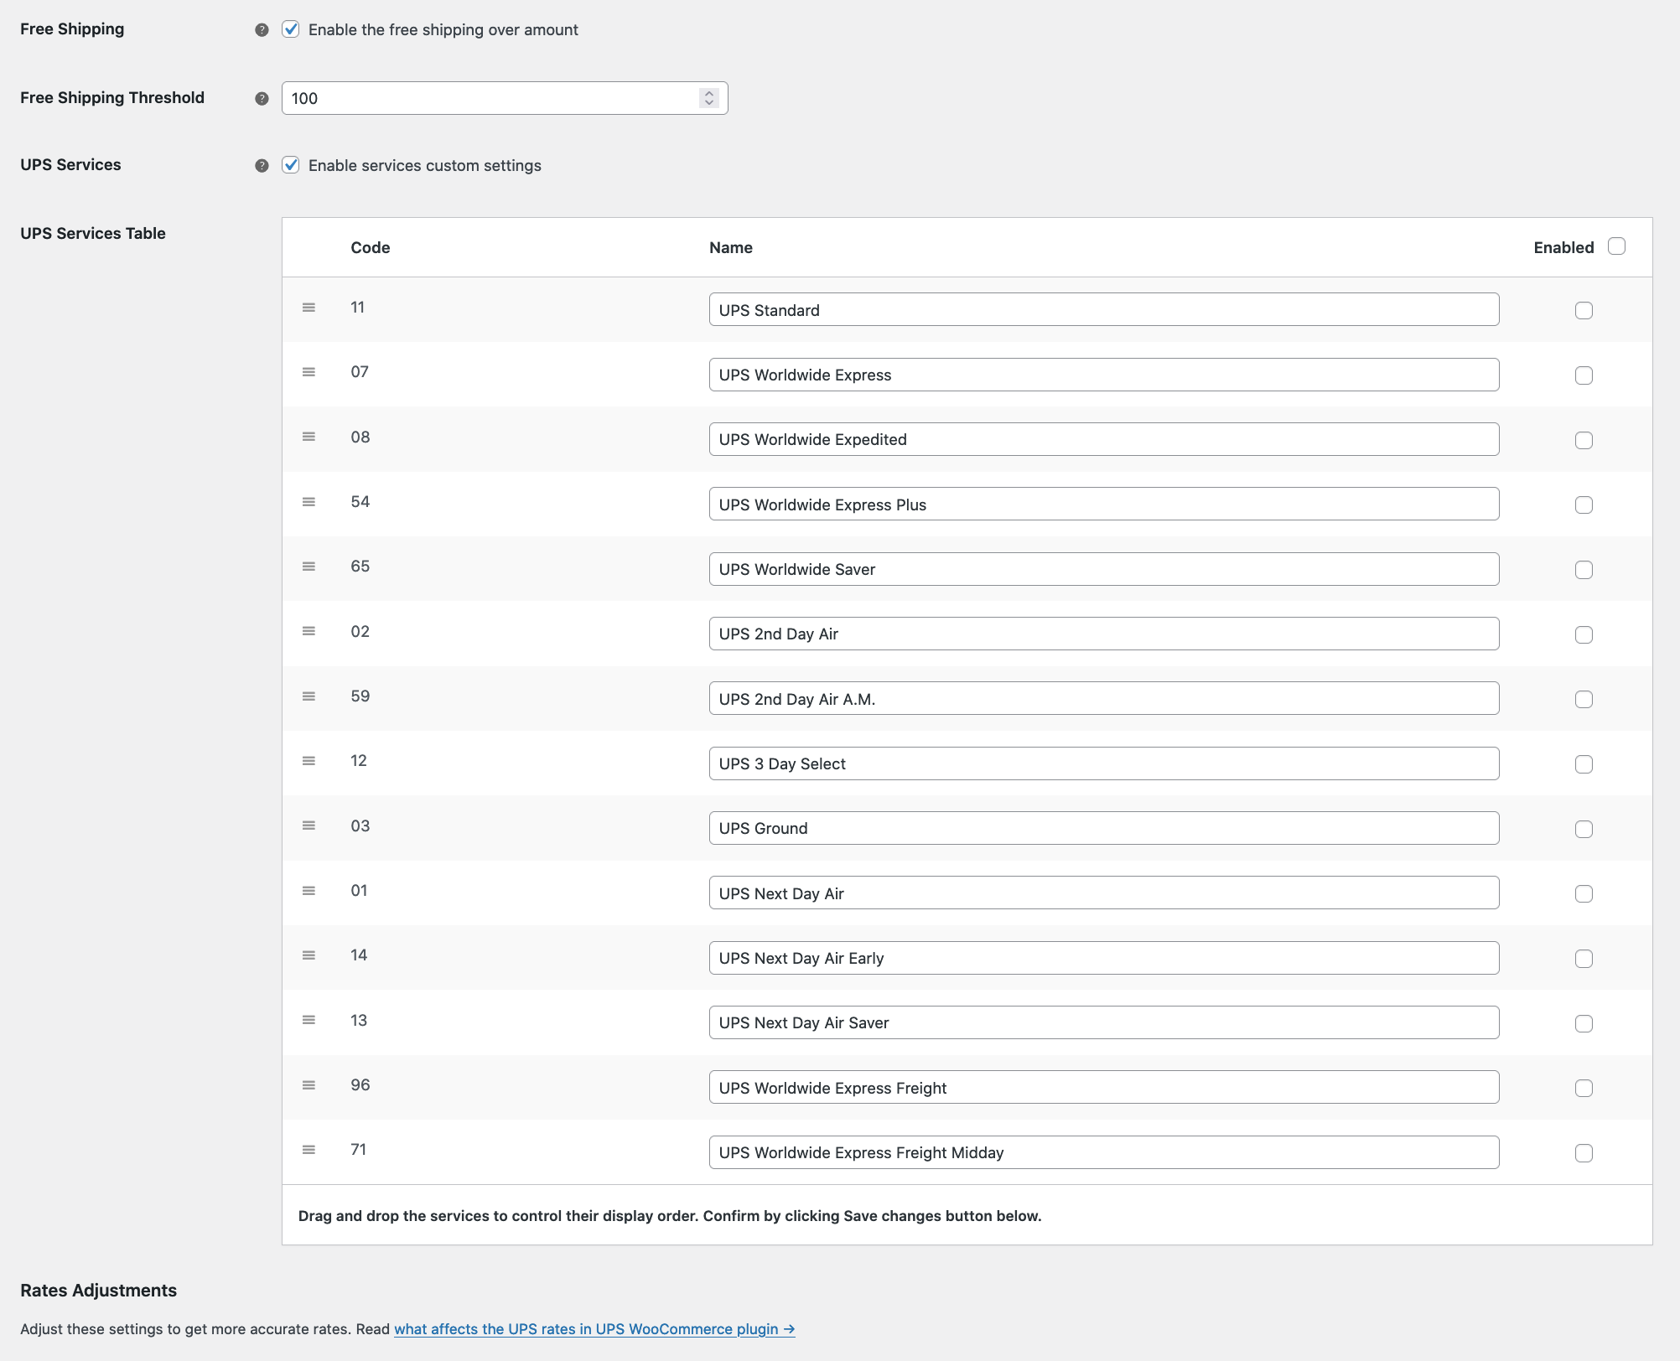This screenshot has width=1680, height=1361.
Task: Grab the drag handle for code 08 row
Action: pos(309,437)
